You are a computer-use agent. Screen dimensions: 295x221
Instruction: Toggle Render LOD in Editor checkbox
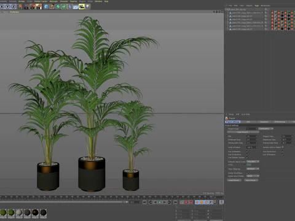(283, 147)
